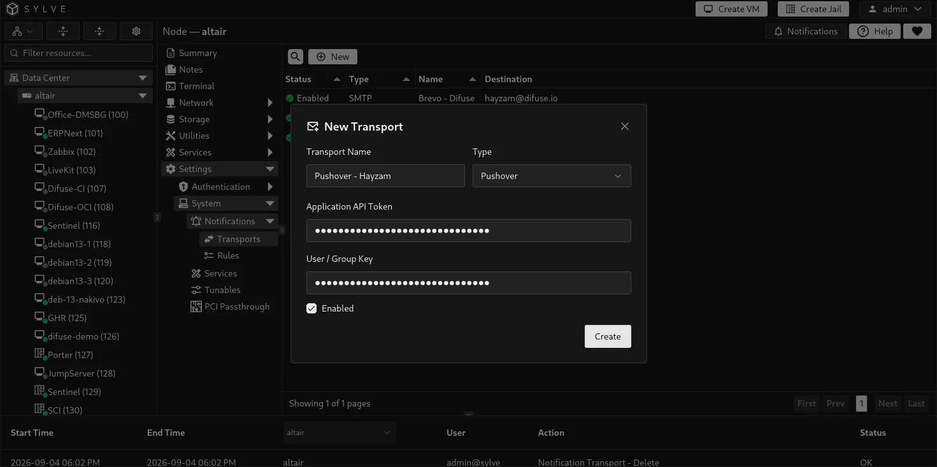
Task: Focus the Filter resources field
Action: (79, 53)
